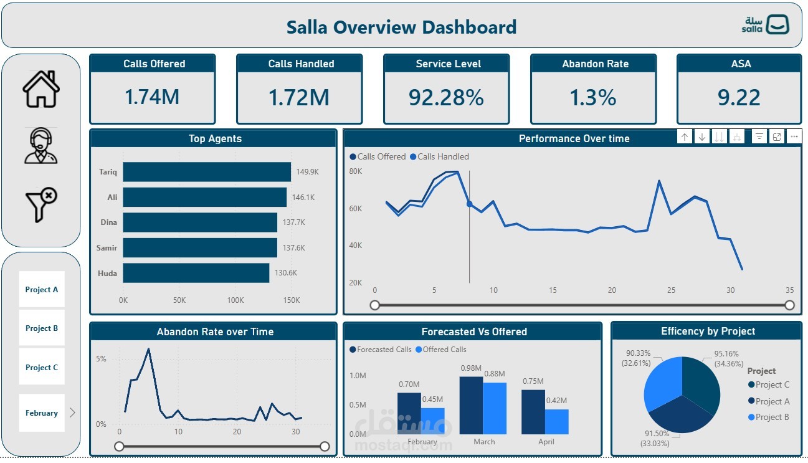This screenshot has height=463, width=808.
Task: Click the Forecasted Vs Offered title
Action: click(x=474, y=332)
